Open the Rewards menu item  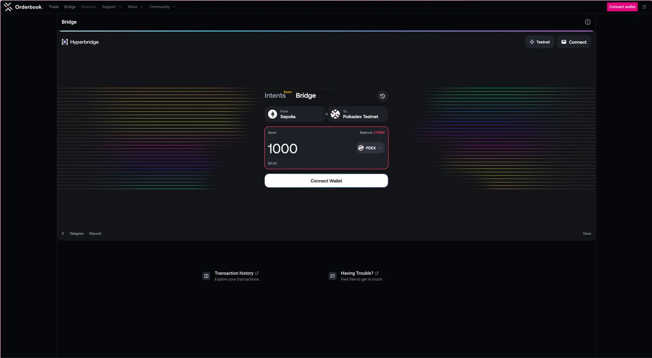tap(89, 7)
